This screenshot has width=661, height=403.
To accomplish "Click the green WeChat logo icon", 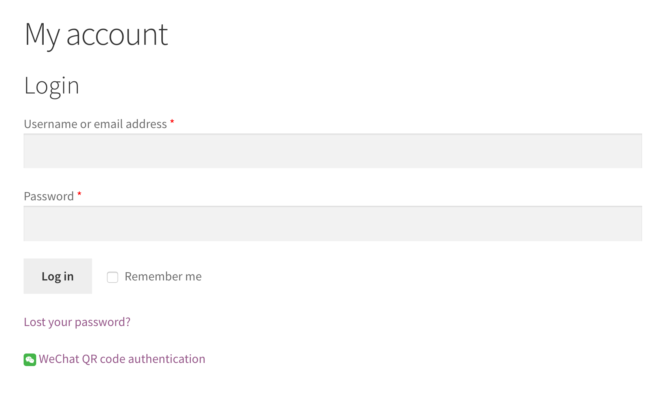I will 30,359.
